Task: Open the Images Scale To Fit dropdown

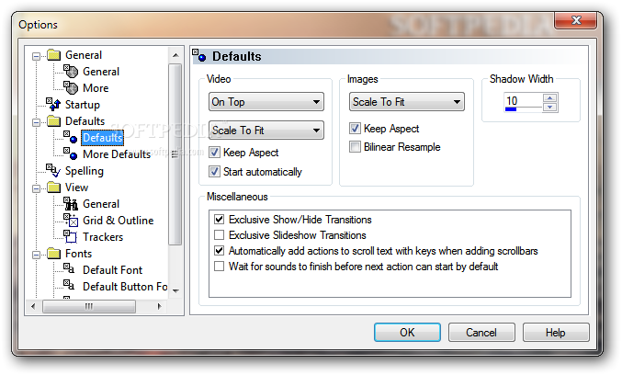Action: click(407, 102)
